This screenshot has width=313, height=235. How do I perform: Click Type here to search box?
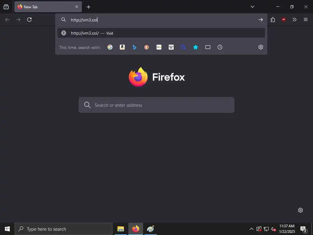[64, 229]
